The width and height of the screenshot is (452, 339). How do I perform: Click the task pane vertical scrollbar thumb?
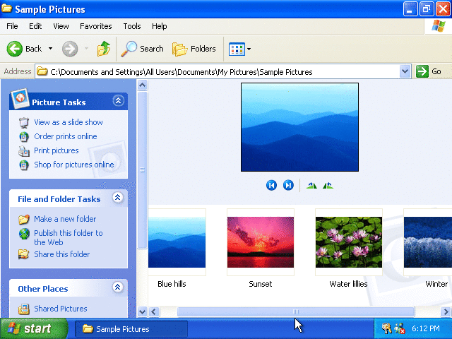[143, 170]
